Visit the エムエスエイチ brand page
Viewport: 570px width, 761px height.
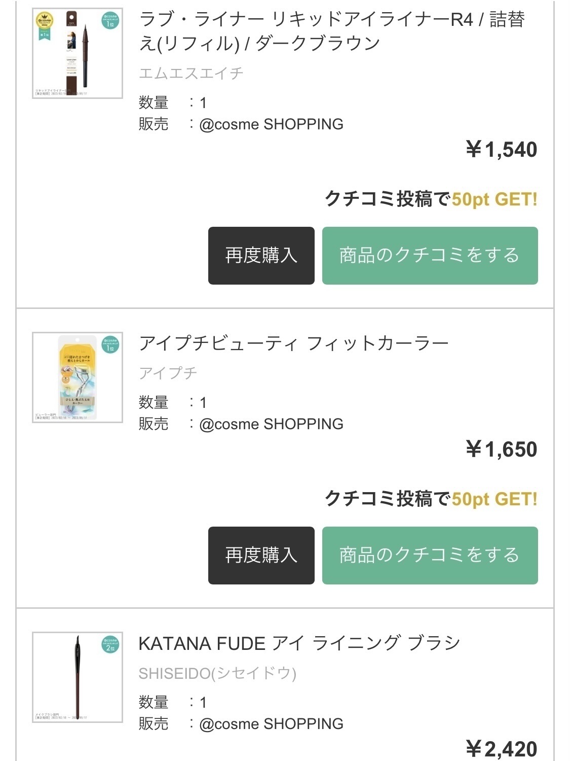[191, 74]
